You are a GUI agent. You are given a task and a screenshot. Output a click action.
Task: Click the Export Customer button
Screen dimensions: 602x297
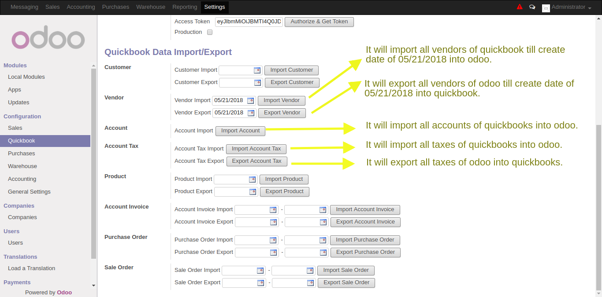pyautogui.click(x=292, y=83)
